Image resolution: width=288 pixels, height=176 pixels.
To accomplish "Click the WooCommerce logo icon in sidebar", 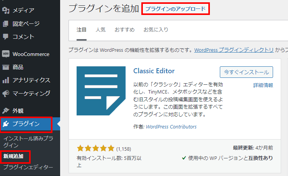I will [x=6, y=54].
